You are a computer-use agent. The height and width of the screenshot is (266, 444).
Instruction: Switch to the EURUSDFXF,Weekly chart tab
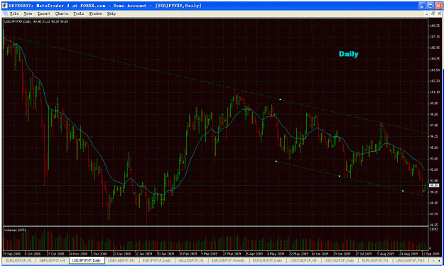(229, 260)
